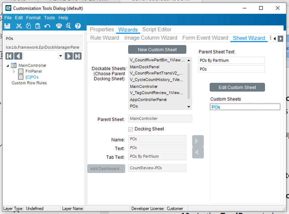Select V_TagCountReview_1View sheet entry
289x214 pixels.
157,93
